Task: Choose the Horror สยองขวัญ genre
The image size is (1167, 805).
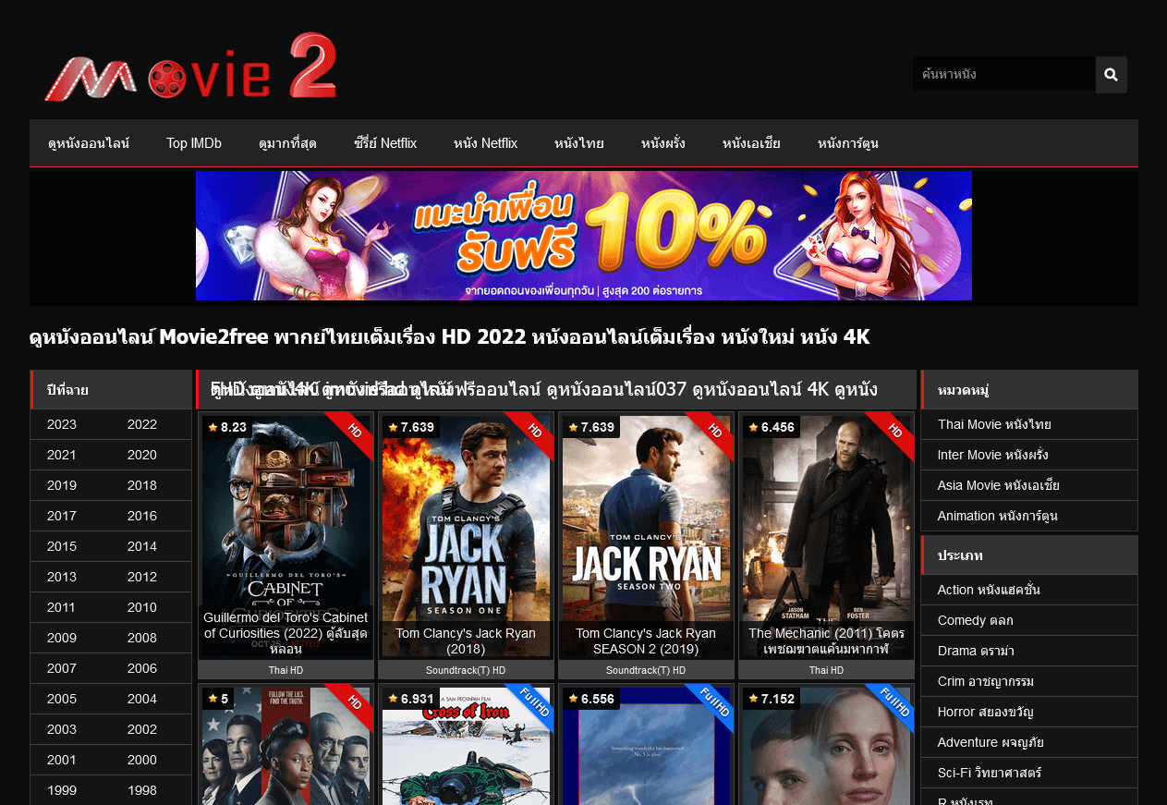Action: pyautogui.click(x=985, y=712)
